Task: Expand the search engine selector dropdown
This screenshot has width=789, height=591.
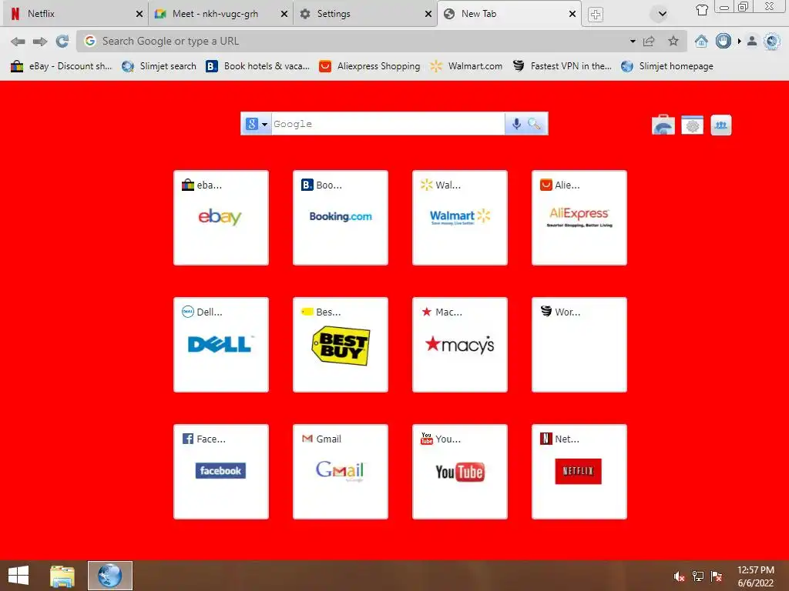Action: (264, 124)
